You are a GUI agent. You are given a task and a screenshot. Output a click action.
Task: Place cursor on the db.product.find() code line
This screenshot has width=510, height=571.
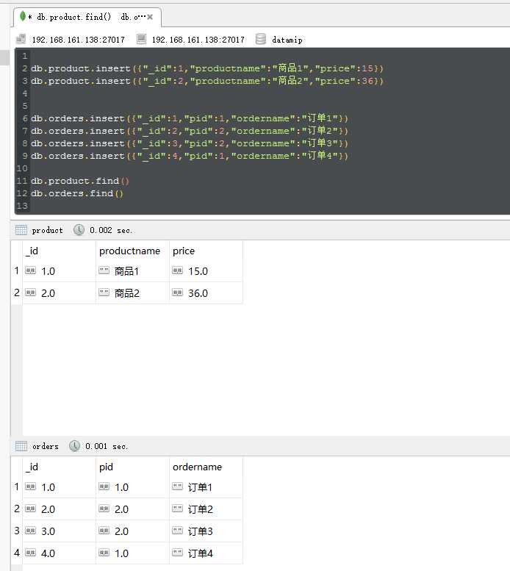80,181
